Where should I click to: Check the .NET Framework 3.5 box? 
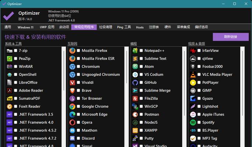(15, 114)
